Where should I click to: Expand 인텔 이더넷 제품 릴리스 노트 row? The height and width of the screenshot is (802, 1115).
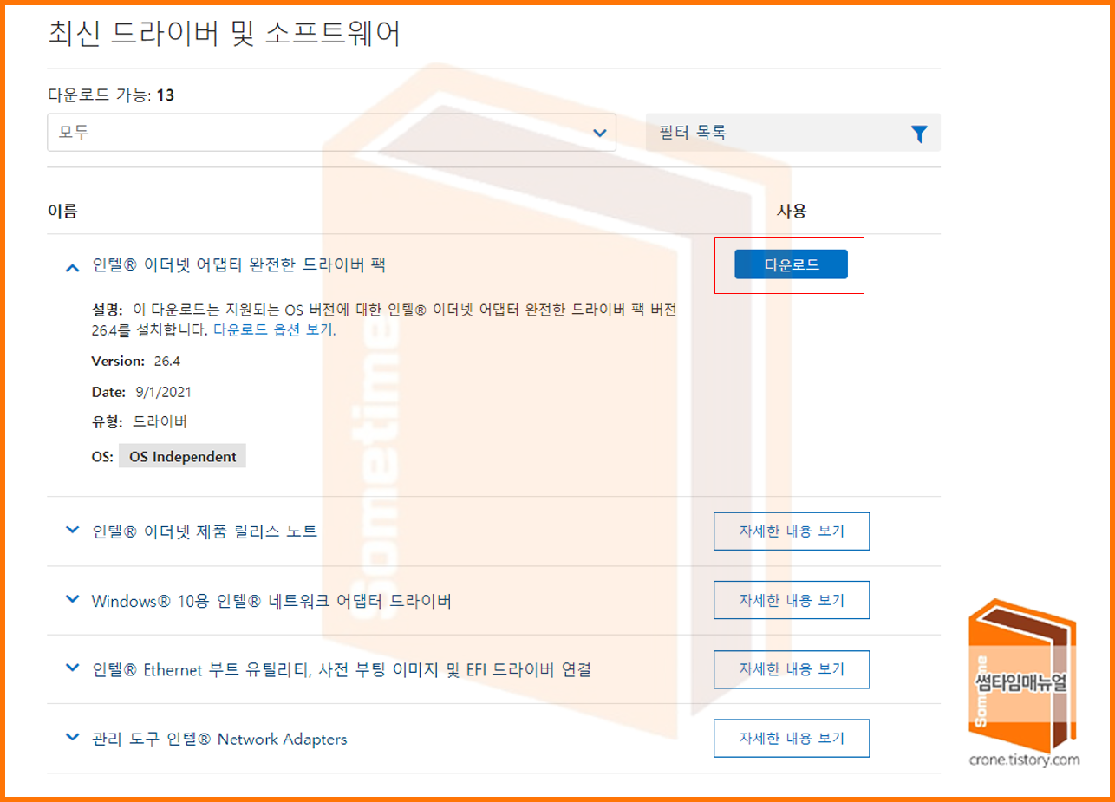(x=72, y=529)
